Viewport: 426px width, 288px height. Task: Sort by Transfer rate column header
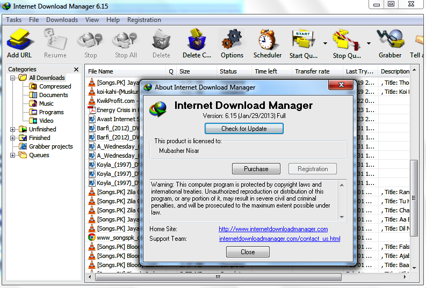click(x=317, y=71)
